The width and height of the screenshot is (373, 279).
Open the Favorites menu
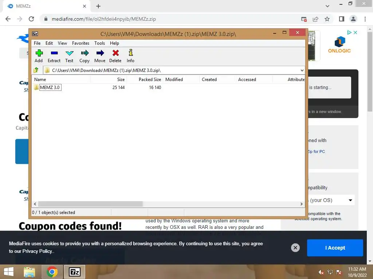pos(81,43)
